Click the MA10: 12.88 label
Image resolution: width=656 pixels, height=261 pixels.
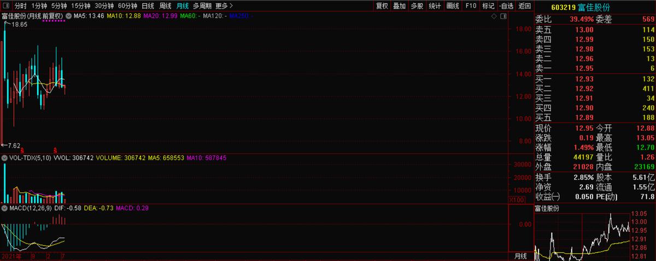(x=124, y=16)
